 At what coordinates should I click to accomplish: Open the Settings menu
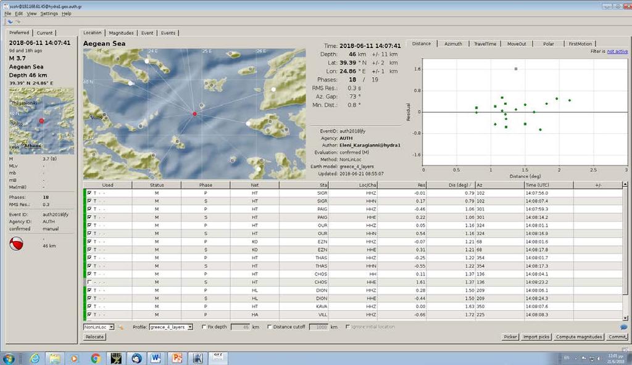49,14
